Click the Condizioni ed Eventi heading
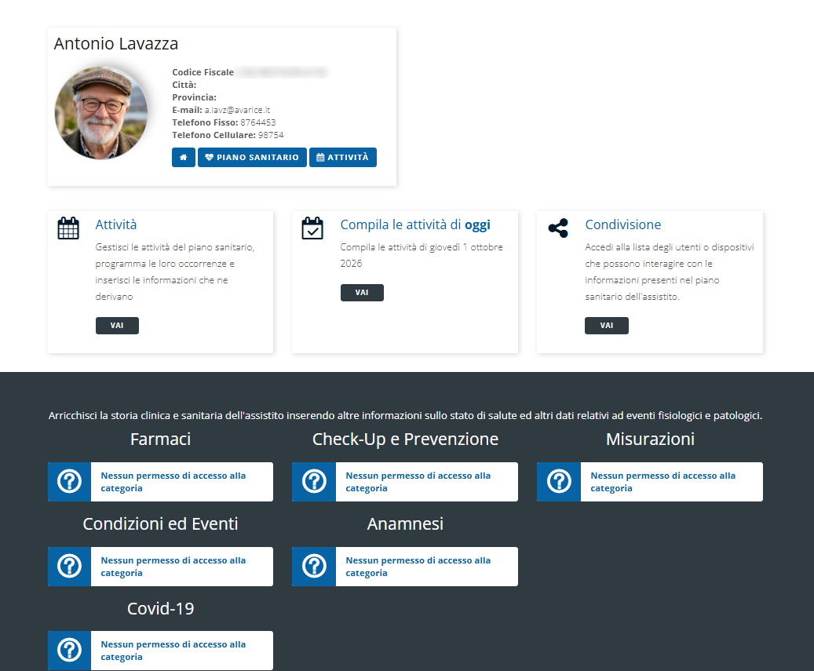814x671 pixels. (x=160, y=523)
